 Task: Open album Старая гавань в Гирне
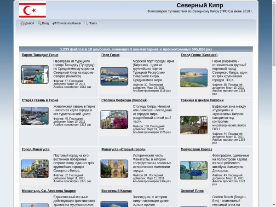40,100
